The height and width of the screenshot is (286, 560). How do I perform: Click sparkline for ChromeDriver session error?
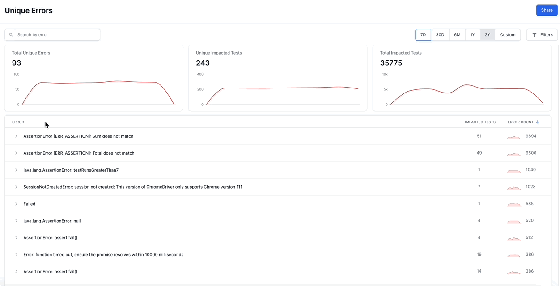513,188
